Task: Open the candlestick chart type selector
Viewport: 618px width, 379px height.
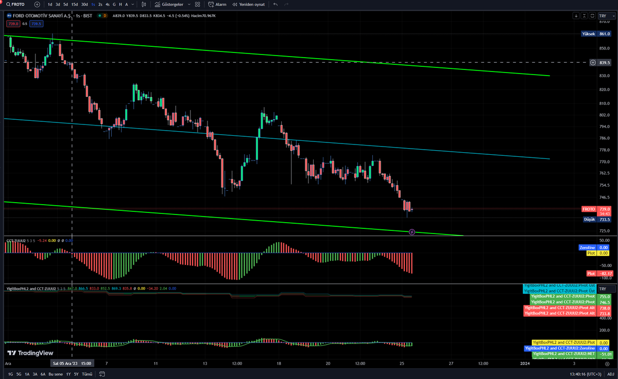Action: [x=143, y=4]
